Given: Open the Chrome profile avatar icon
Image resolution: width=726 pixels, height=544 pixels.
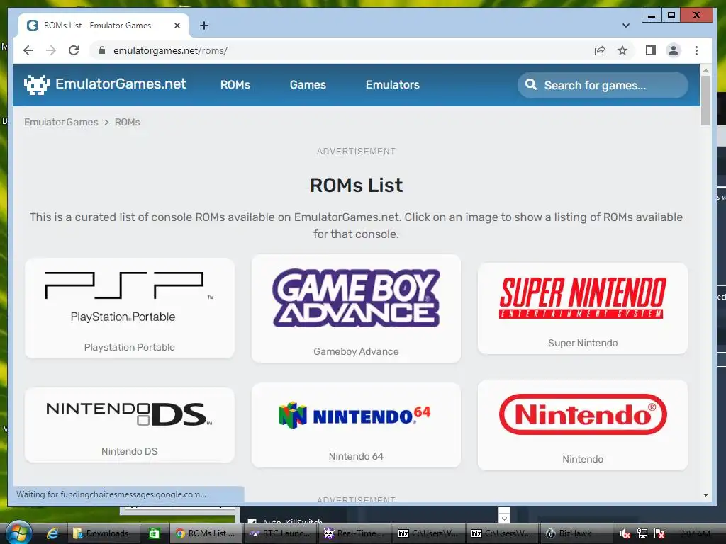Looking at the screenshot, I should tap(674, 50).
